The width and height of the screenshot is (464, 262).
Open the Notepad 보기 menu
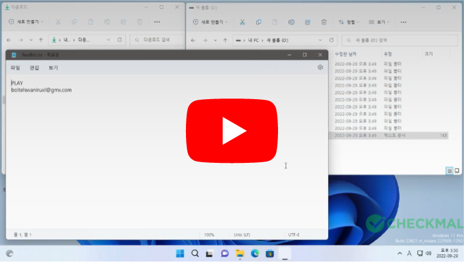53,68
